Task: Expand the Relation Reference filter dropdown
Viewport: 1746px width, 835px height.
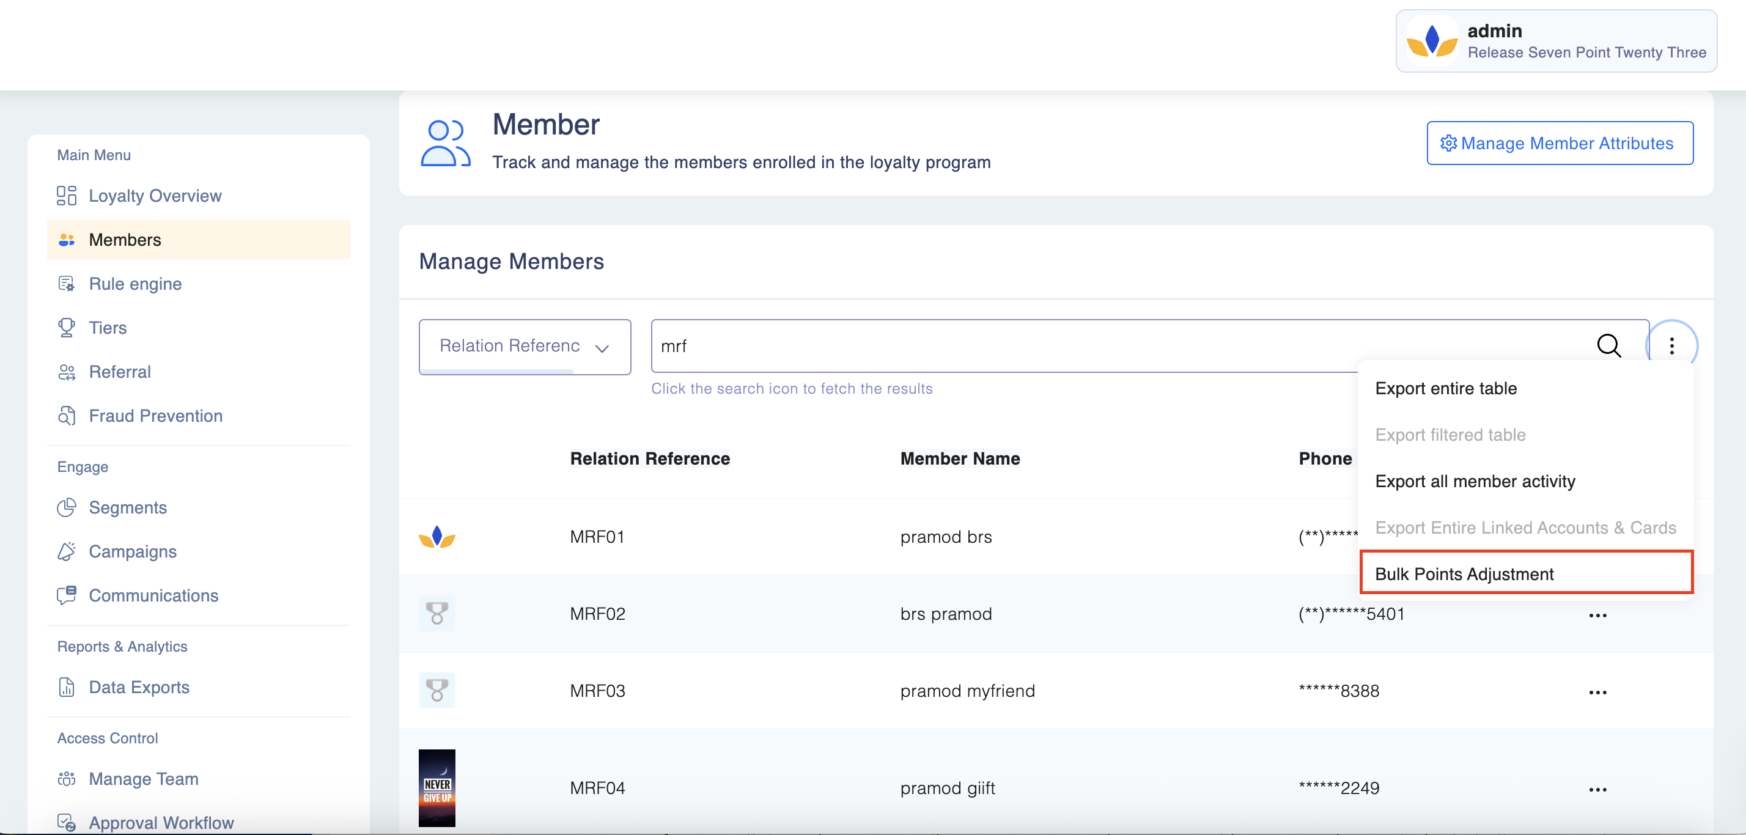Action: (x=525, y=347)
